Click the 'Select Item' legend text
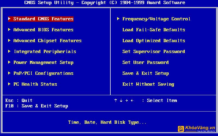Viewport: 218px width, 136px height. coord(162,100)
